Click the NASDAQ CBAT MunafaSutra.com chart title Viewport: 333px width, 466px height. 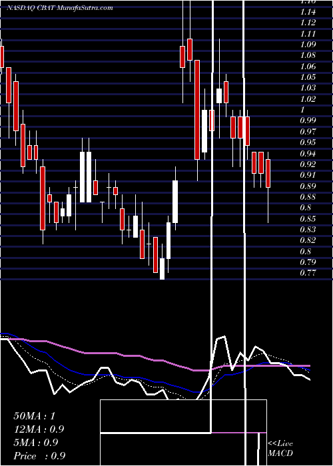[59, 8]
